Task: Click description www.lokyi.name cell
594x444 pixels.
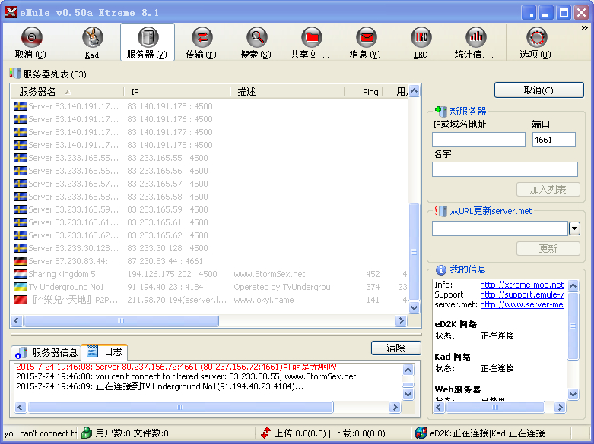Action: tap(264, 300)
